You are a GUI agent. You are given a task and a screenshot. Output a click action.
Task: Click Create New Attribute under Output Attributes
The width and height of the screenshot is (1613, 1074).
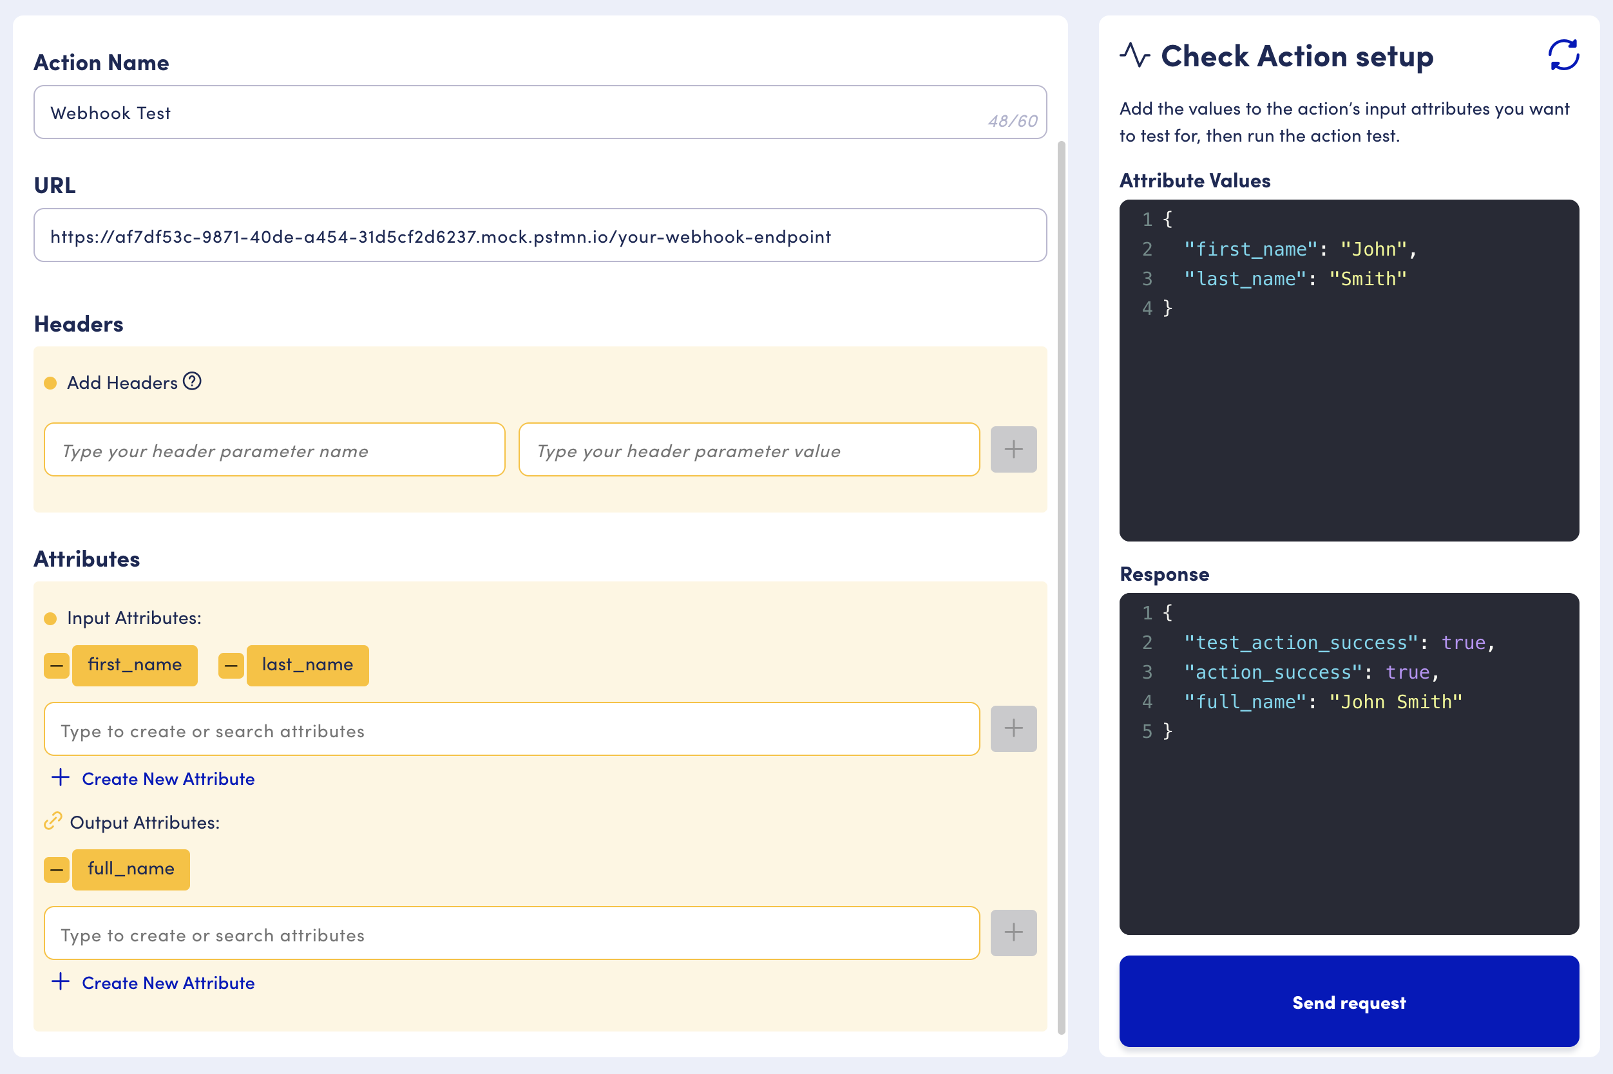[167, 983]
